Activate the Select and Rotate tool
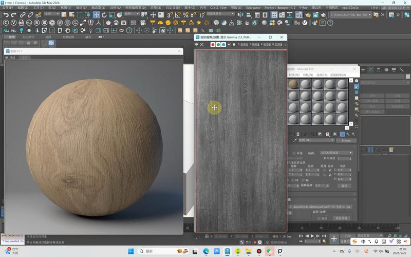The height and width of the screenshot is (257, 411). point(104,15)
